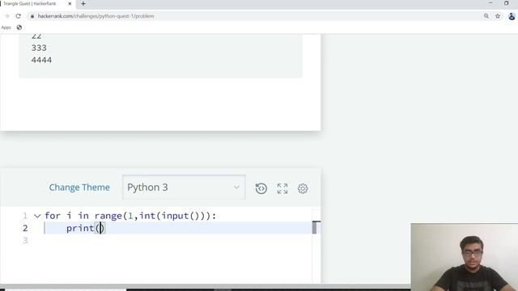
Task: Open a new browser tab
Action: pyautogui.click(x=83, y=3)
